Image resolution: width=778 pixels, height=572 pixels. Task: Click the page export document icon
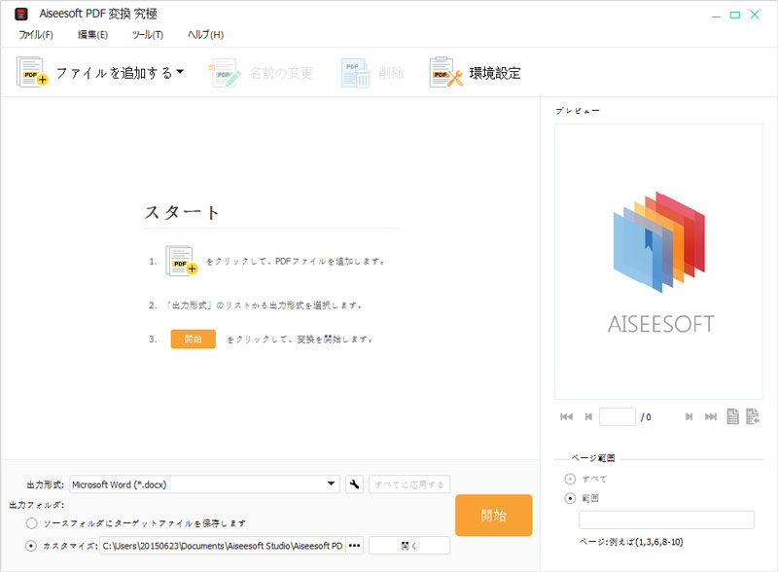coord(755,416)
